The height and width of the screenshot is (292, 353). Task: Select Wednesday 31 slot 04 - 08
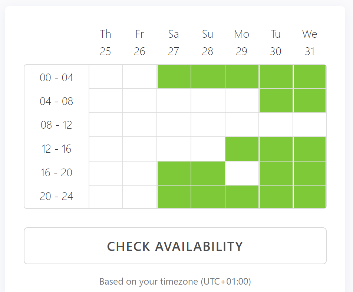tap(310, 101)
